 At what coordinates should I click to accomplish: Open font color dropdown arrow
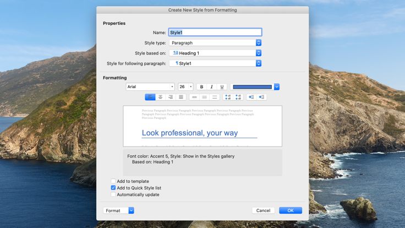point(277,87)
